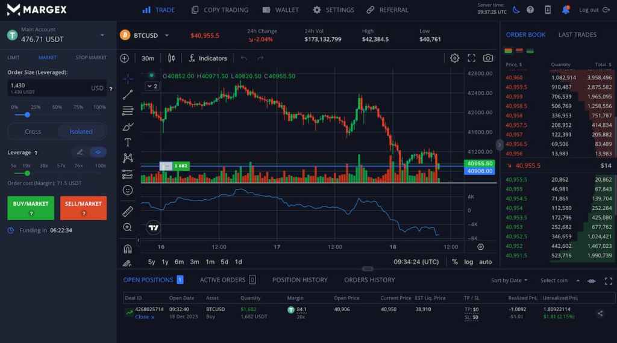Image resolution: width=617 pixels, height=343 pixels.
Task: Open the notifications bell
Action: 565,10
